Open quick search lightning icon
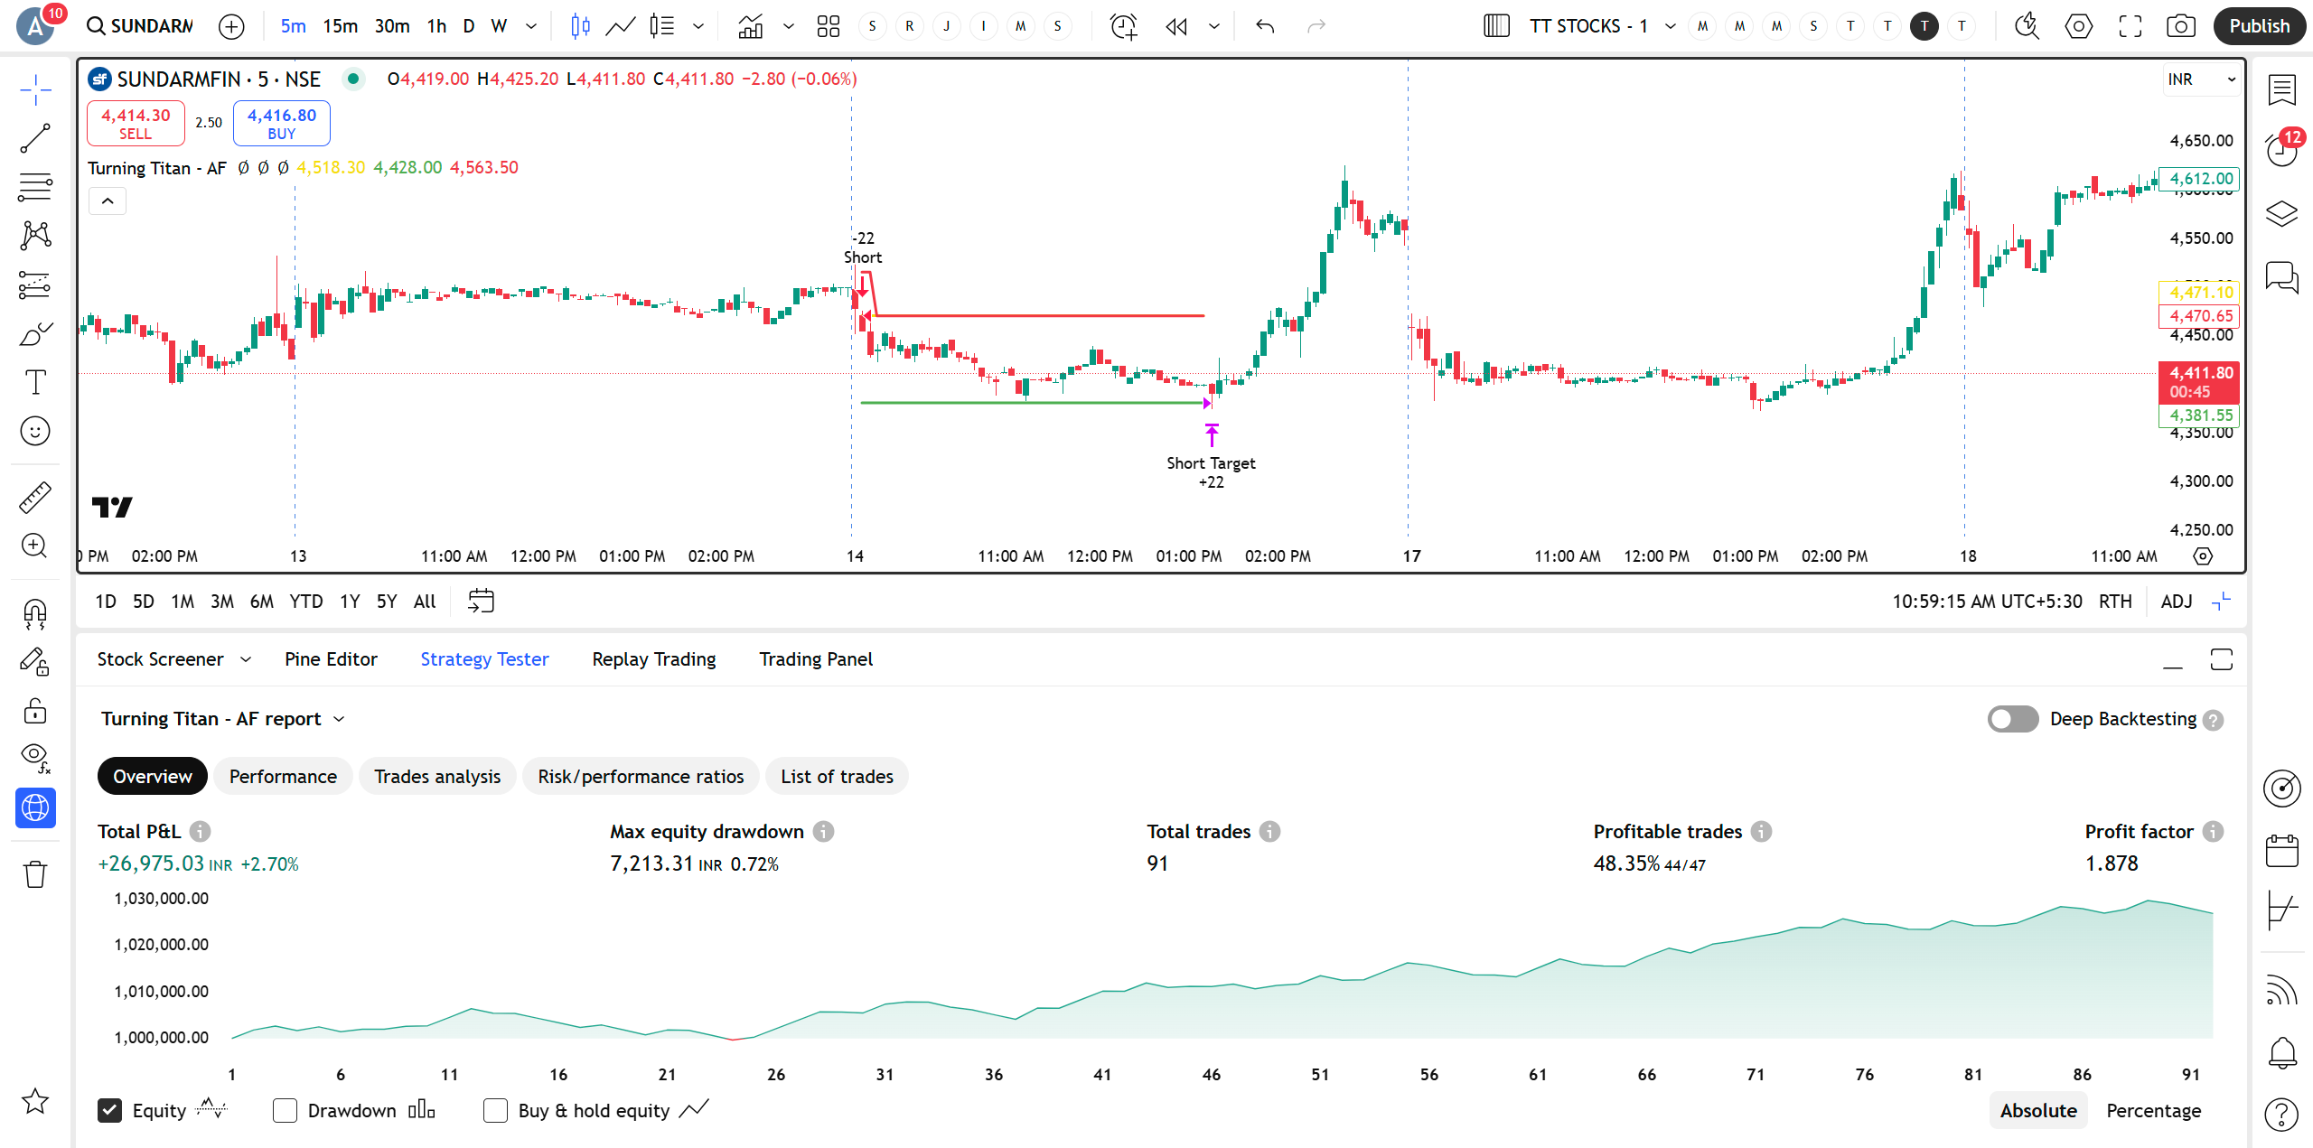This screenshot has height=1148, width=2313. (2027, 26)
